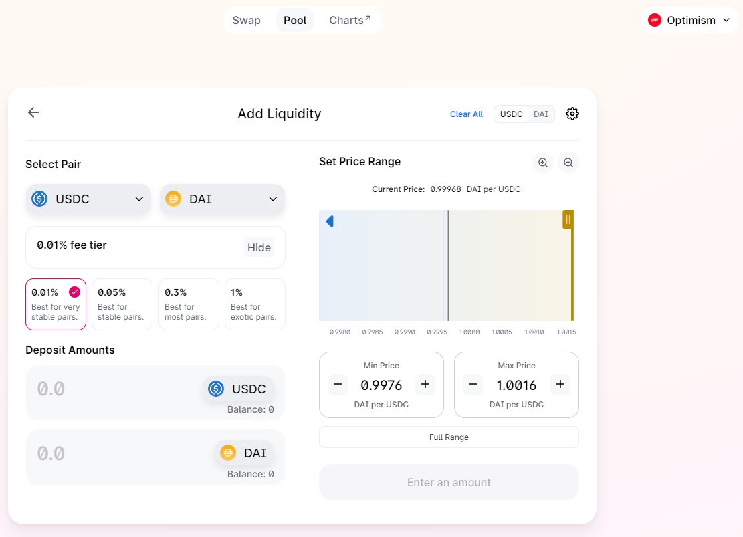Image resolution: width=743 pixels, height=537 pixels.
Task: Edit the Max Price value 1.0016
Action: pos(516,385)
